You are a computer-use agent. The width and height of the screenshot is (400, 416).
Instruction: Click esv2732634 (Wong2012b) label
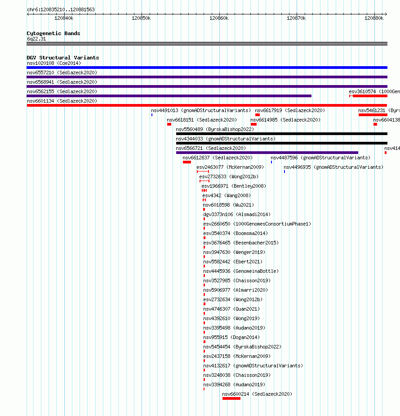click(x=233, y=299)
